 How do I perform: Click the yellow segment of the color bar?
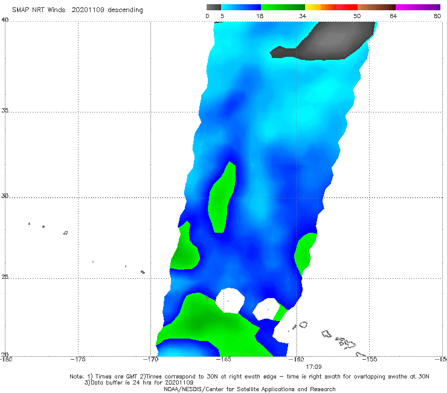(313, 7)
